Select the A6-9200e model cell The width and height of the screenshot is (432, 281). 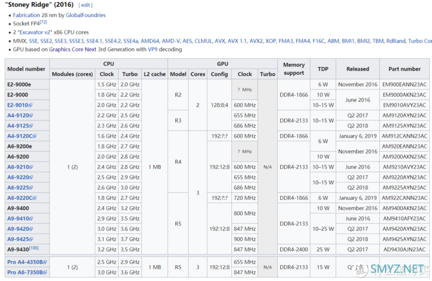27,147
